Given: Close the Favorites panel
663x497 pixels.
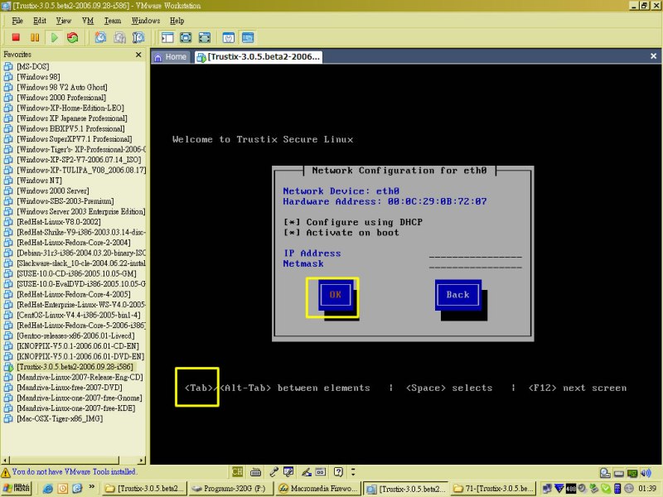Looking at the screenshot, I should coord(138,55).
